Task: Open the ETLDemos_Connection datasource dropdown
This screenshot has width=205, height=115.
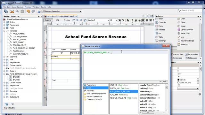Action: (80, 11)
